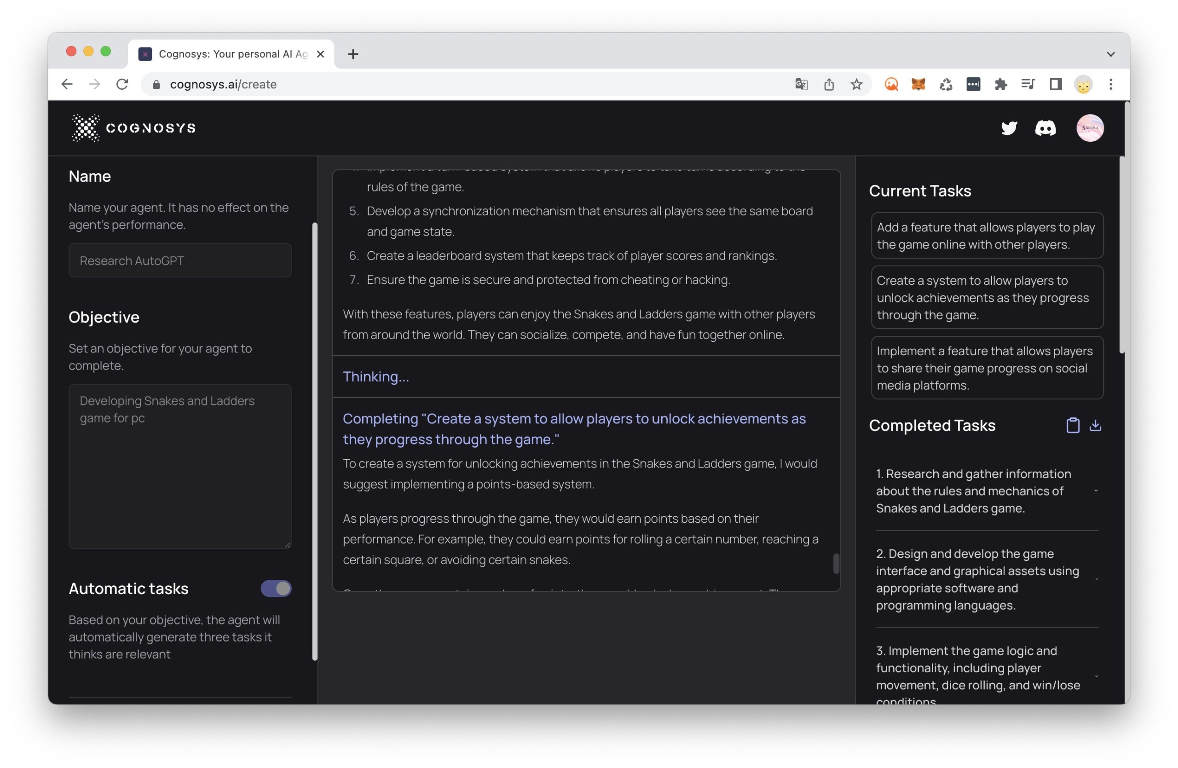Open a new browser tab

[353, 54]
